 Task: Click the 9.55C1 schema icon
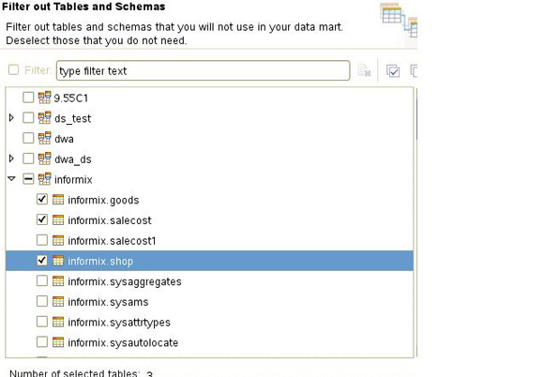(44, 98)
